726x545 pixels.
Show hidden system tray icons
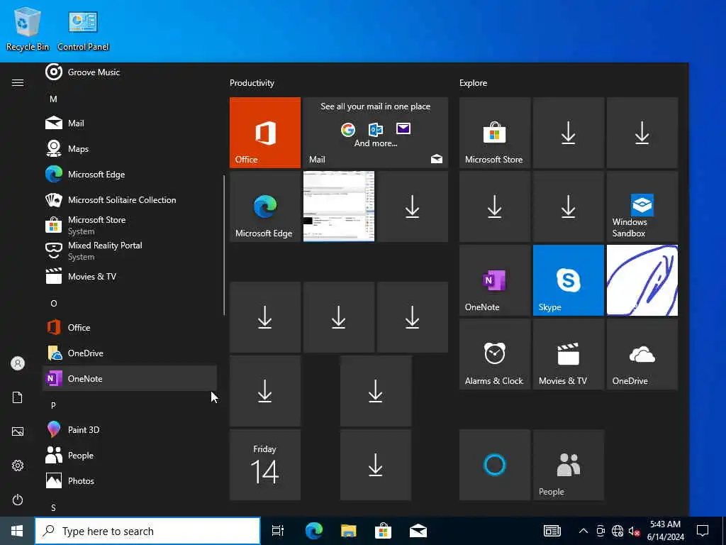(583, 531)
